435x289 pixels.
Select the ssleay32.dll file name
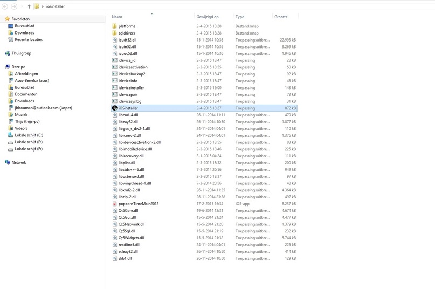coord(128,251)
